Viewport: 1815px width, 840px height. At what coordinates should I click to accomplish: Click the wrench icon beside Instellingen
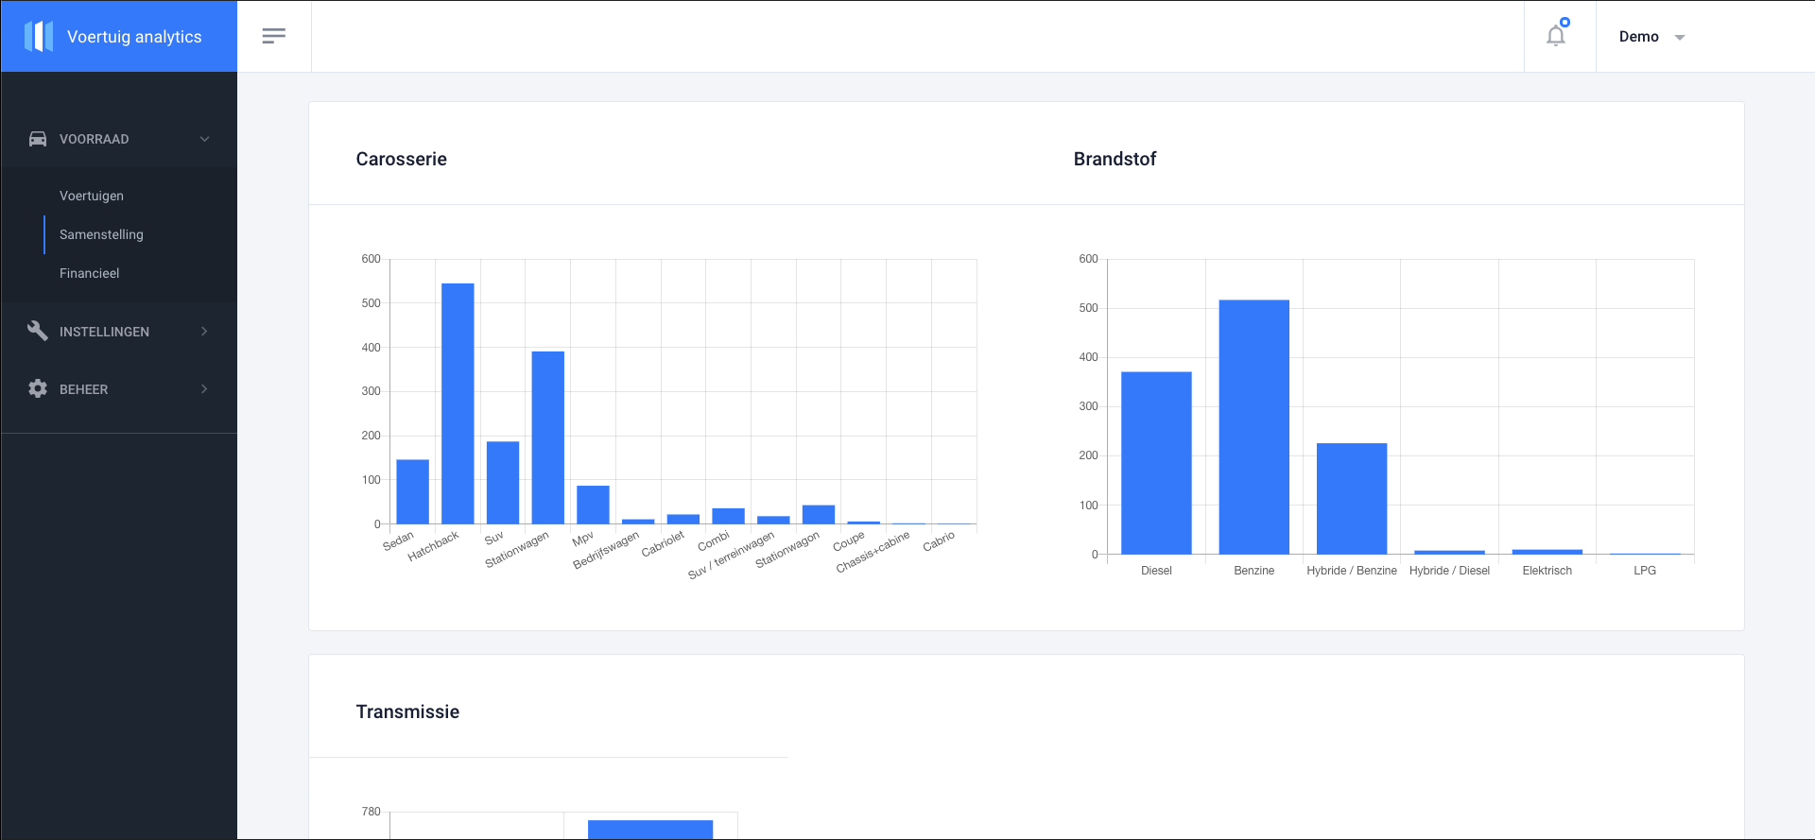38,331
